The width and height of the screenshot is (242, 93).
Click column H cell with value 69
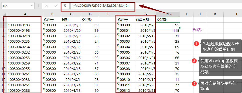click(168, 47)
